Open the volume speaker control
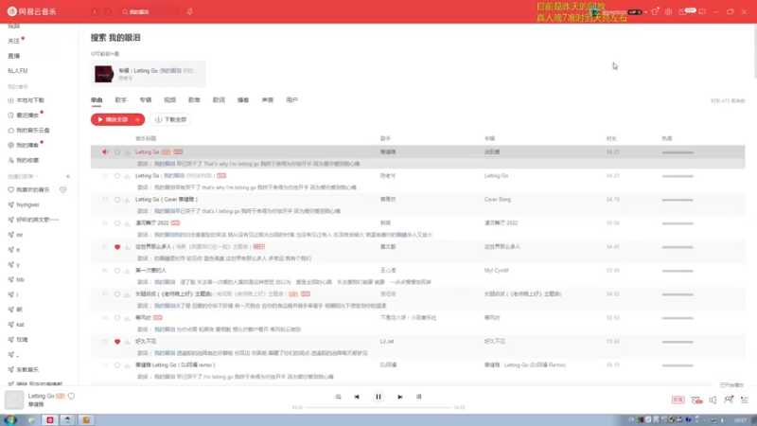757x426 pixels. 713,399
